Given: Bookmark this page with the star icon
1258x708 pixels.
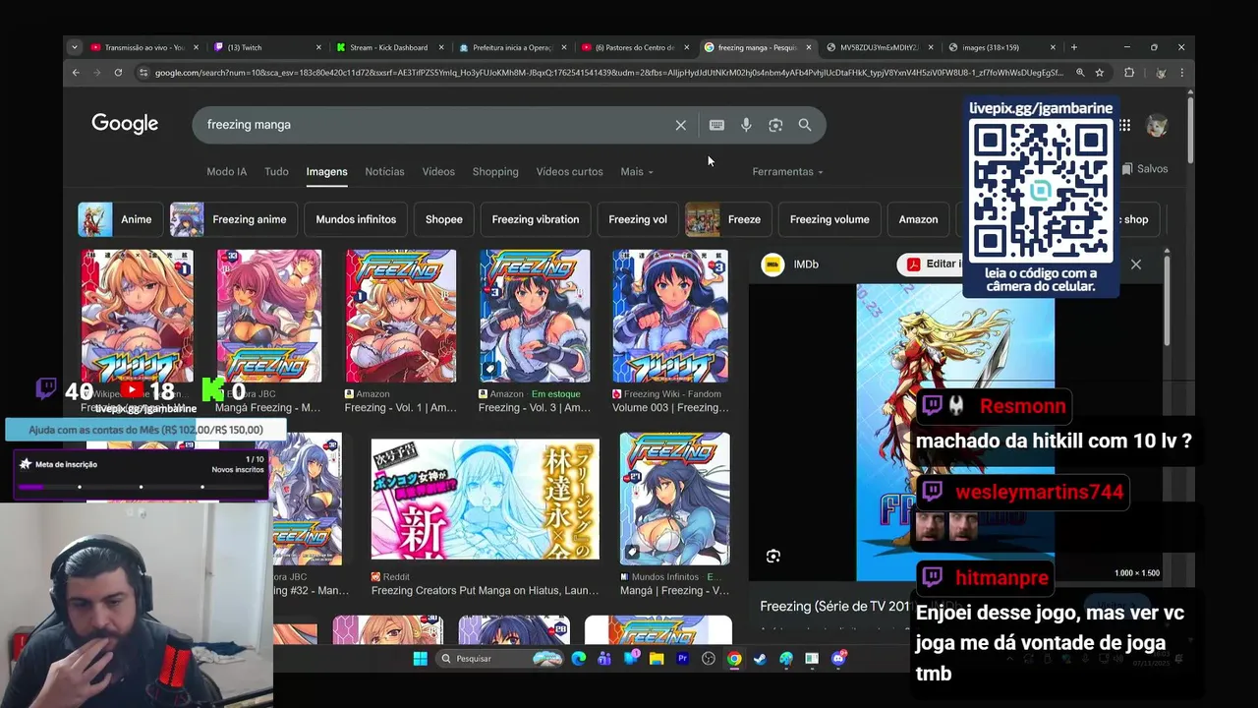Looking at the screenshot, I should click(1100, 73).
